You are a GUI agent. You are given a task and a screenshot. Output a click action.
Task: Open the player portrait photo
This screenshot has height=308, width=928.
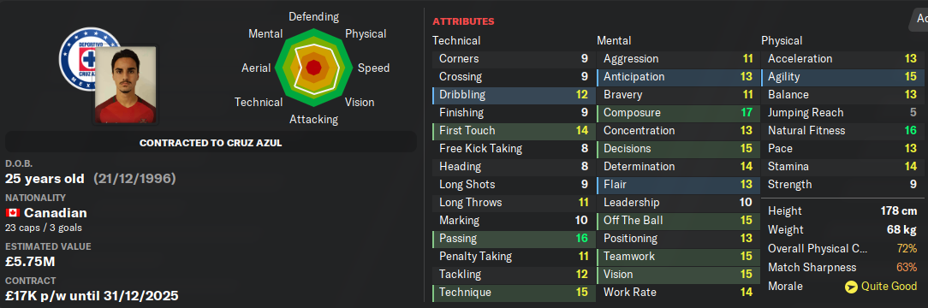click(x=126, y=85)
